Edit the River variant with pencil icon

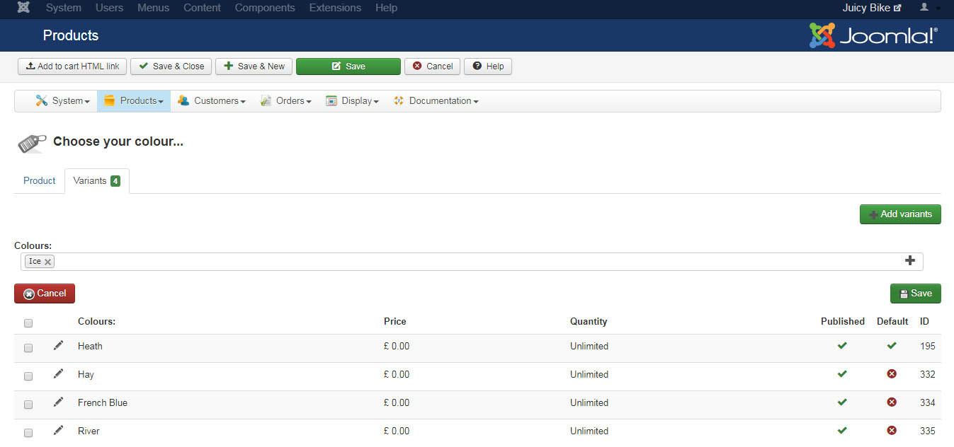point(58,430)
